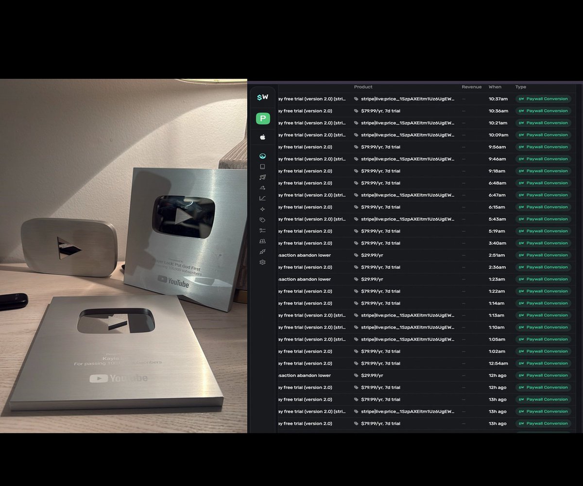This screenshot has height=486, width=583.
Task: Open the price tag icon in sidebar
Action: (x=262, y=220)
